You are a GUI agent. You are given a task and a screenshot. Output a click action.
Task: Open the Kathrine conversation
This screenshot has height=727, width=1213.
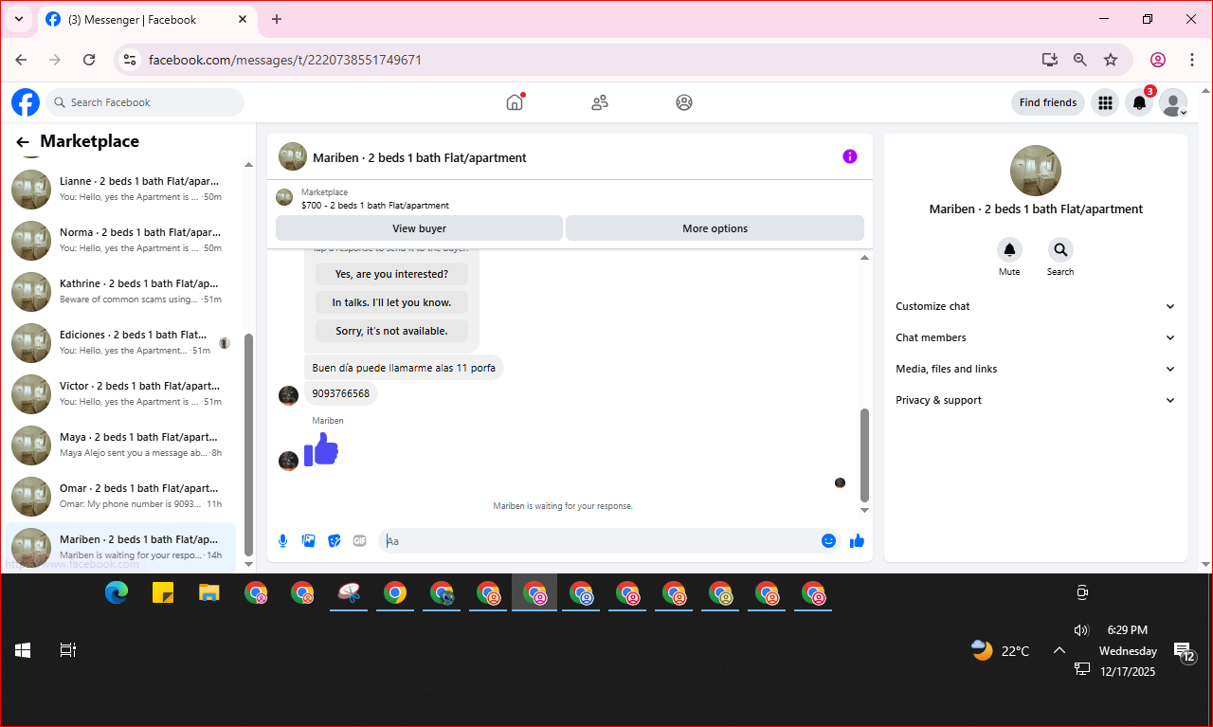click(x=121, y=291)
